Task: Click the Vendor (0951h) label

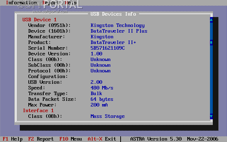Action: (x=49, y=26)
